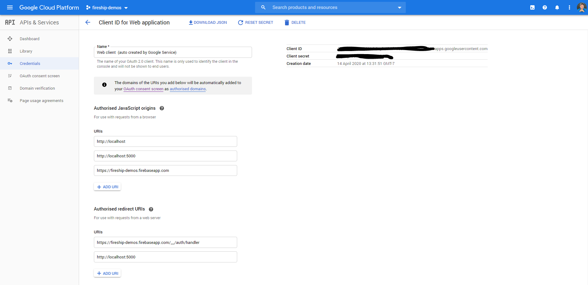The width and height of the screenshot is (588, 285).
Task: Activate Cloud Shell from top bar
Action: [532, 7]
